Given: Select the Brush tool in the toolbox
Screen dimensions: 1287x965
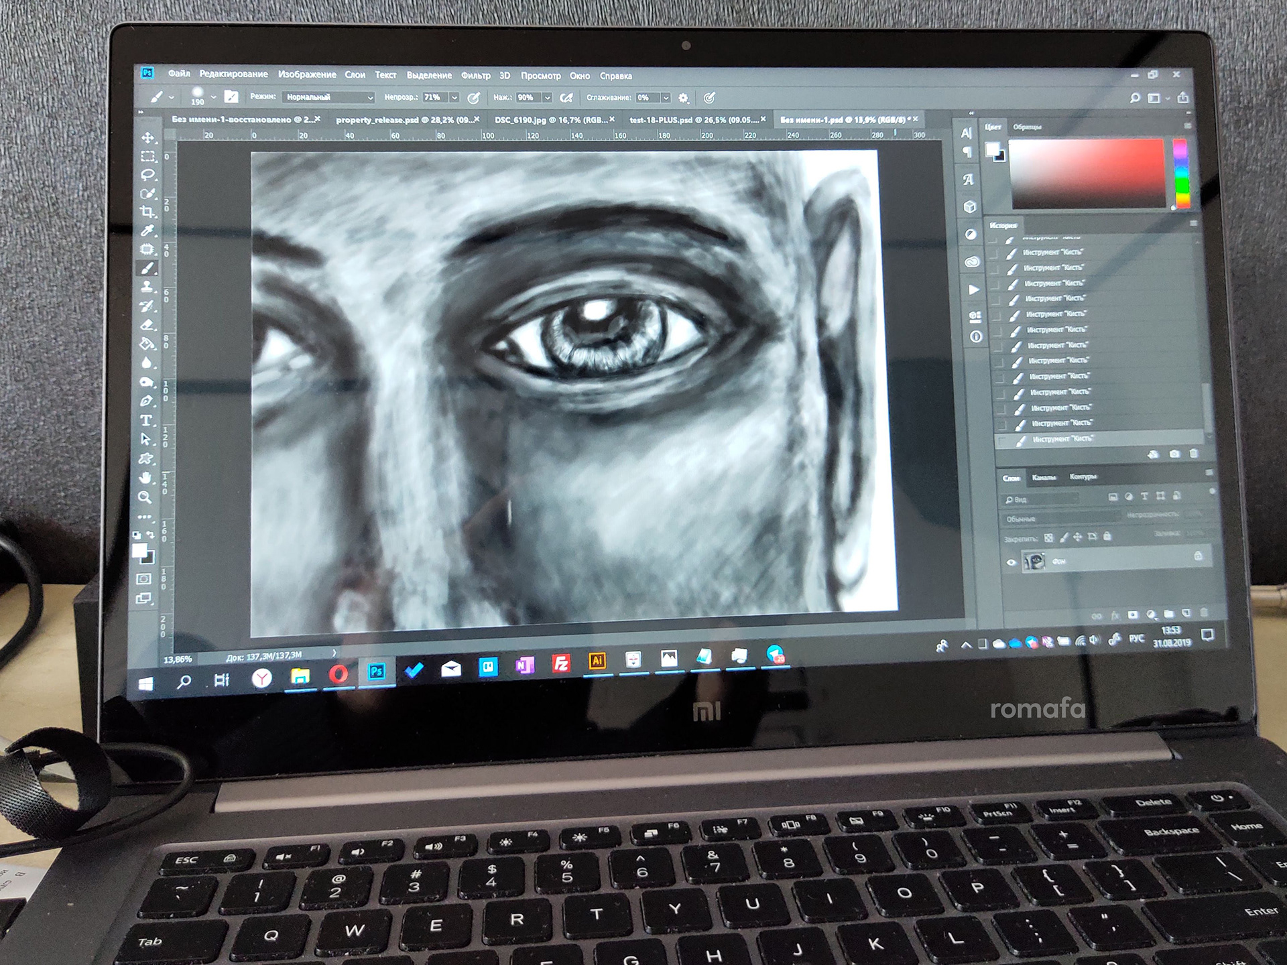Looking at the screenshot, I should 147,269.
